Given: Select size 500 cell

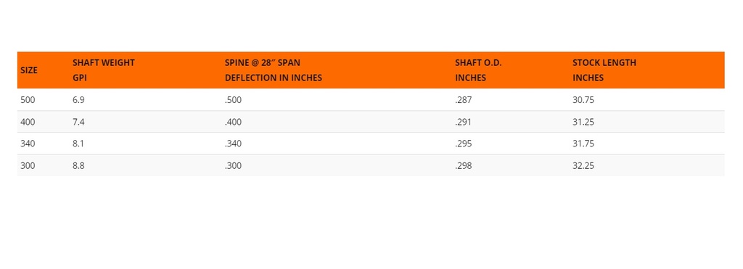Looking at the screenshot, I should click(x=28, y=100).
